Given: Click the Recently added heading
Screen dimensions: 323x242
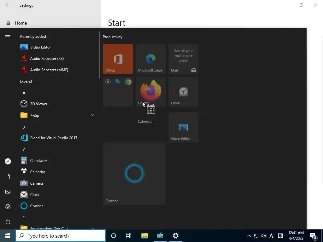Looking at the screenshot, I should (x=33, y=37).
